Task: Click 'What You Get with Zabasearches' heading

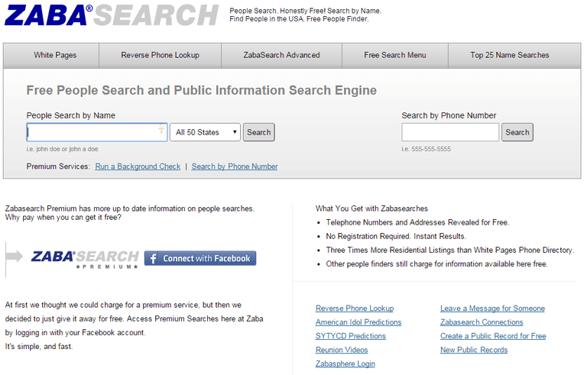Action: click(x=371, y=209)
